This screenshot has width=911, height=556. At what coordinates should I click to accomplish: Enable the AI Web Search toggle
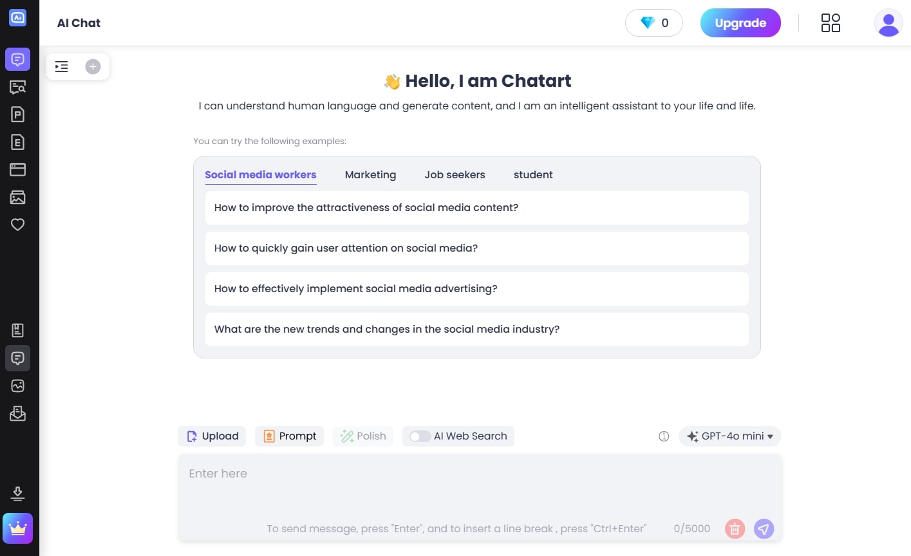pos(420,436)
